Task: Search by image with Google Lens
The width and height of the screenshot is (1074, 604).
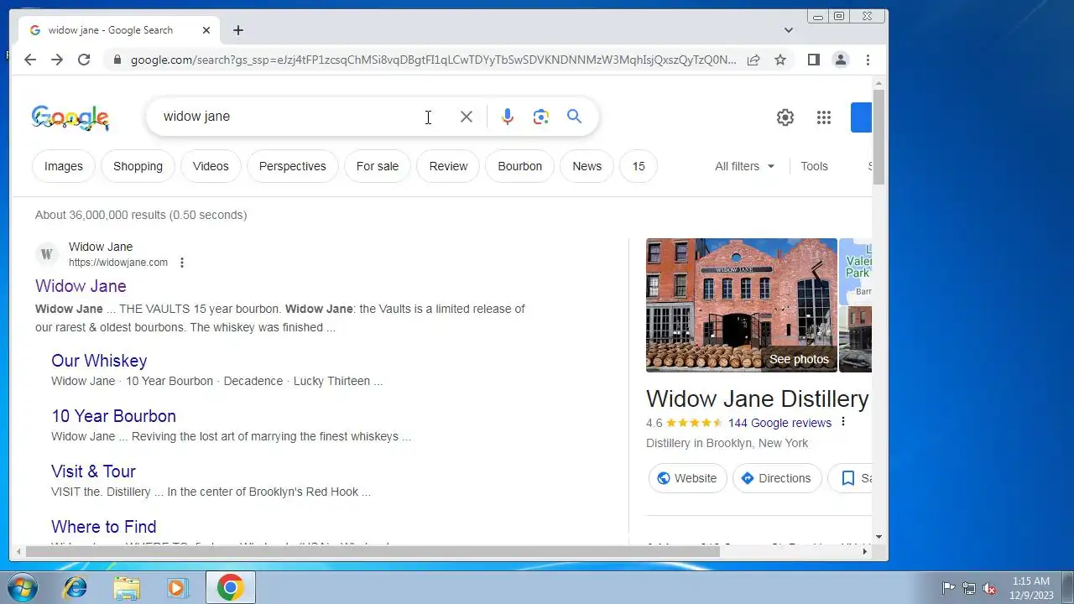Action: tap(541, 117)
